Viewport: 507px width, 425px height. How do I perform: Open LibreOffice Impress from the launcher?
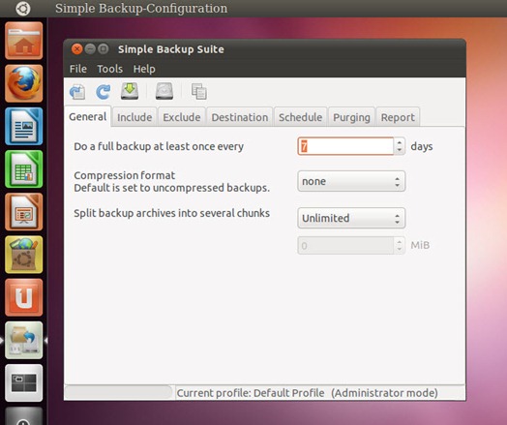point(24,212)
